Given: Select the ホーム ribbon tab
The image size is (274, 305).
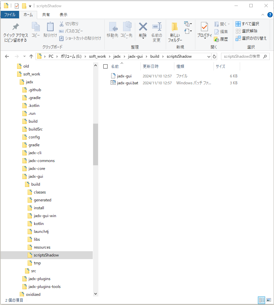Looking at the screenshot, I should [x=28, y=14].
